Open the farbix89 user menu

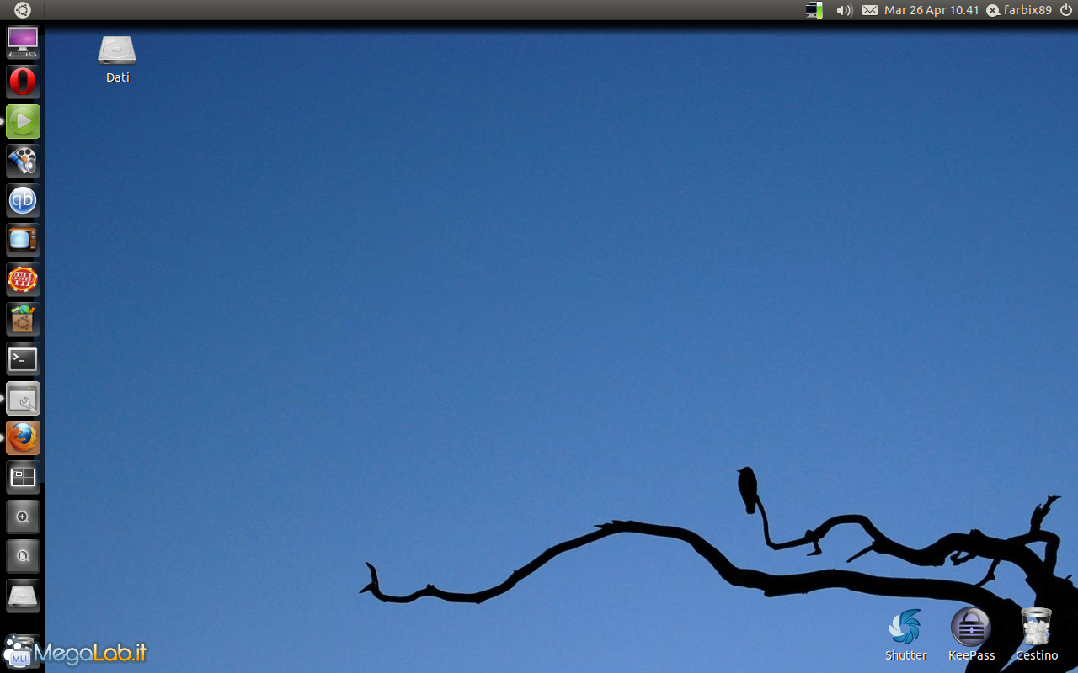point(1019,10)
